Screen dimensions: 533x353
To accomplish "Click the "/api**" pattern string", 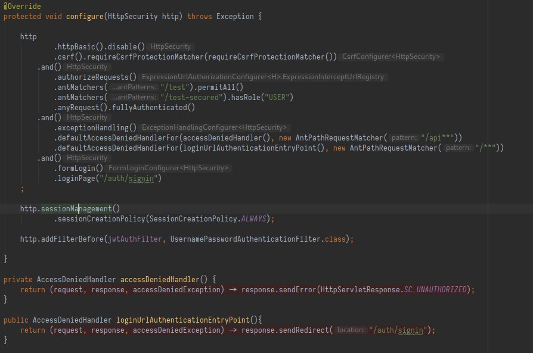I will [438, 138].
